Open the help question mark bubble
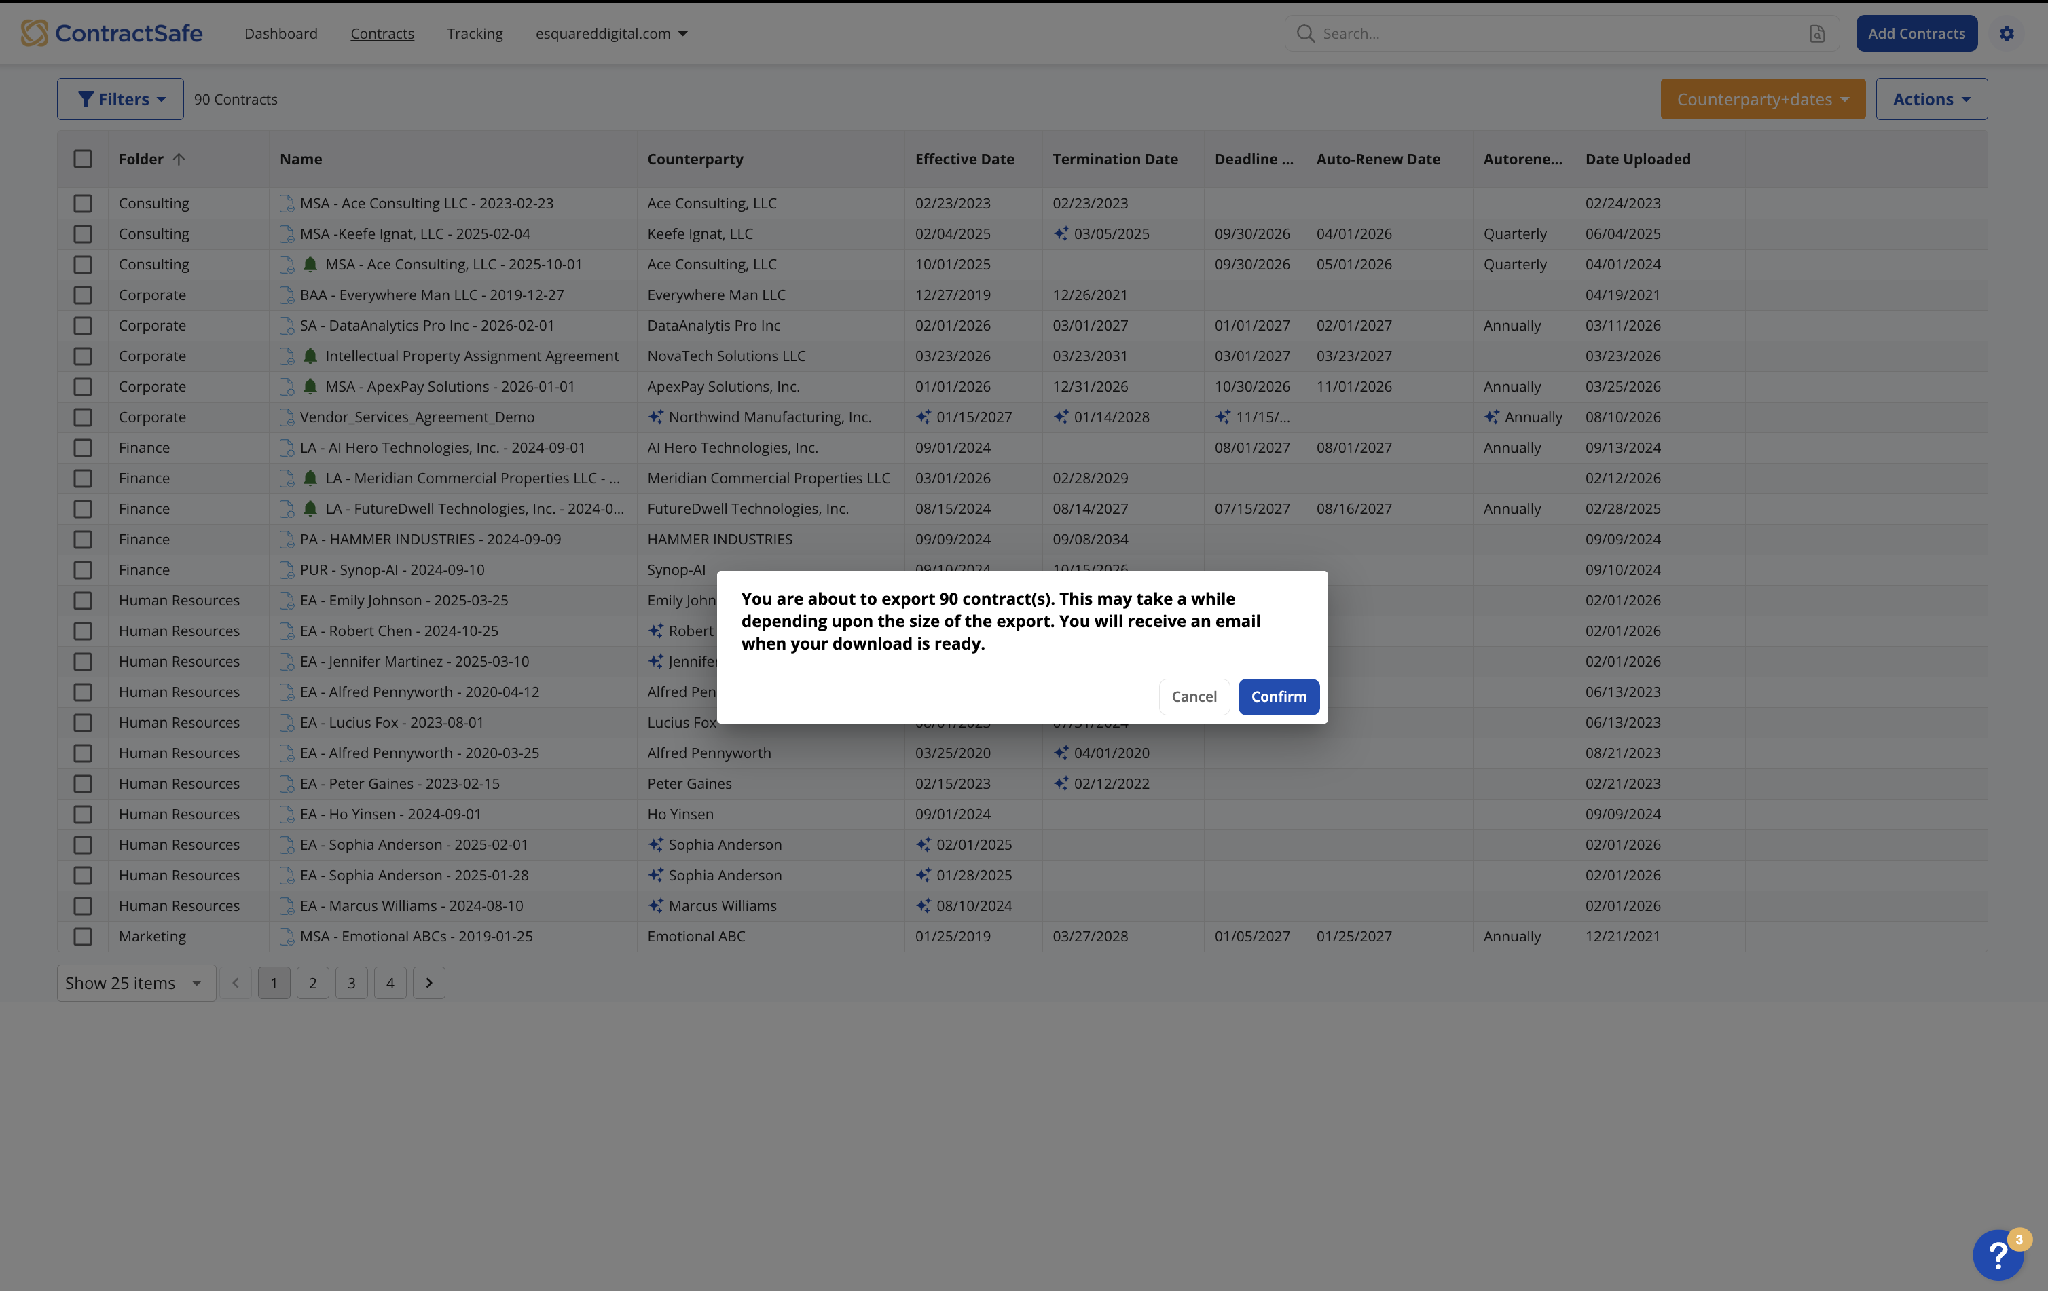 (x=1998, y=1254)
